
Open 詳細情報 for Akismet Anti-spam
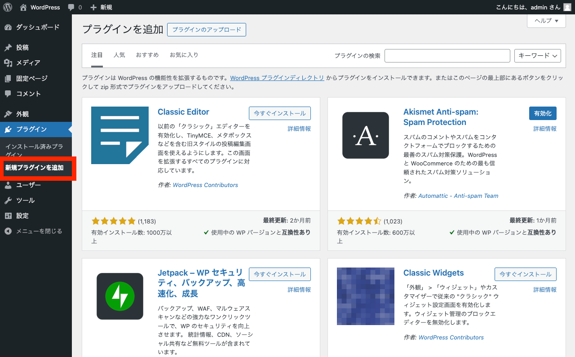coord(545,129)
